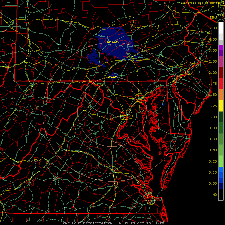This screenshot has width=225, height=225.
Task: Click the 'ND' no-data label
Action: 215,194
